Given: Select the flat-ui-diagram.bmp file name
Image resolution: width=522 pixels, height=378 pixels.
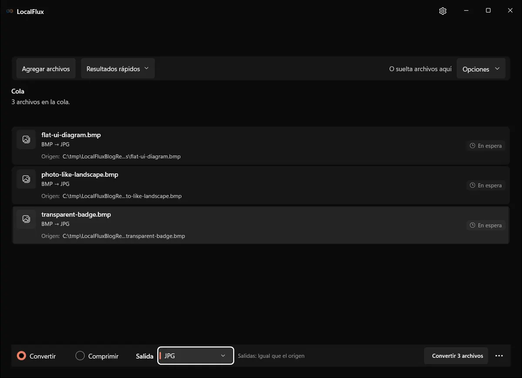Looking at the screenshot, I should [x=71, y=135].
